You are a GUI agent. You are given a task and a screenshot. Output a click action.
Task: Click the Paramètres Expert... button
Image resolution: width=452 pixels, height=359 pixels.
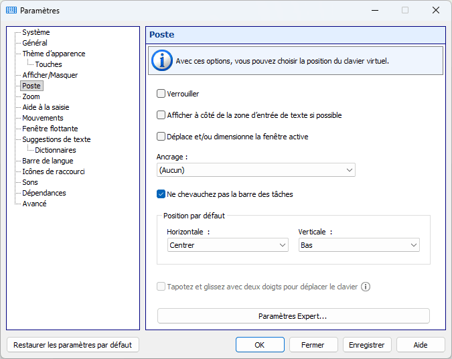(293, 316)
